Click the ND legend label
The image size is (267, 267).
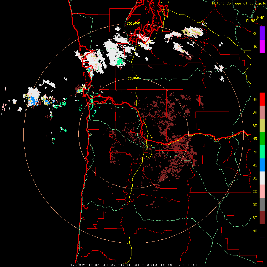pos(255,231)
